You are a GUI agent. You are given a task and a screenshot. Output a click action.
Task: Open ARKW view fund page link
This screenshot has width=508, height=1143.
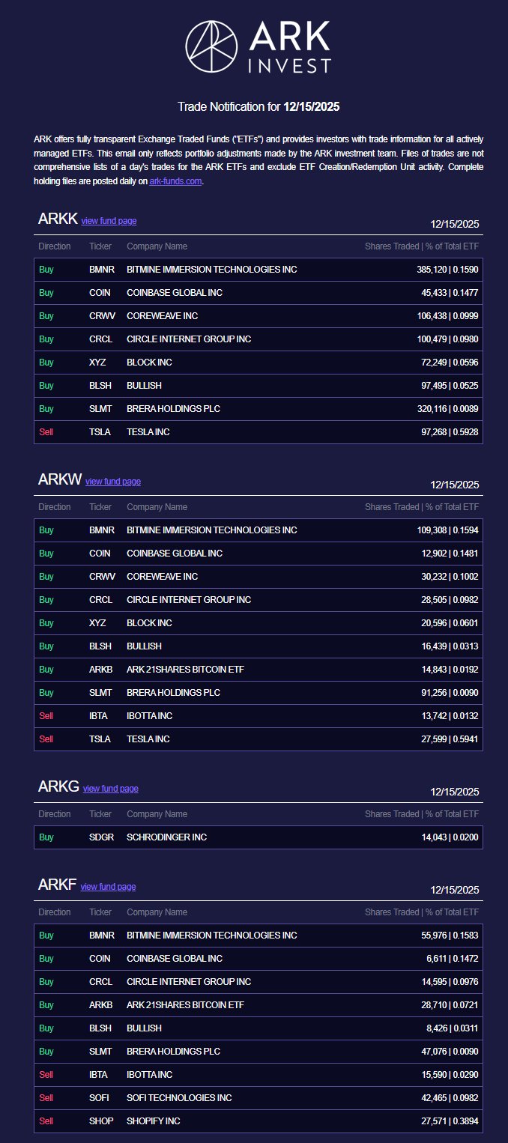coord(113,482)
